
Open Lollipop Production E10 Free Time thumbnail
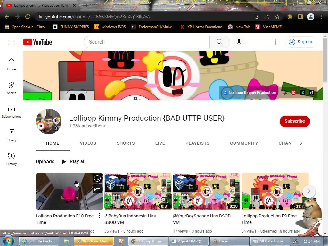[x=70, y=192]
